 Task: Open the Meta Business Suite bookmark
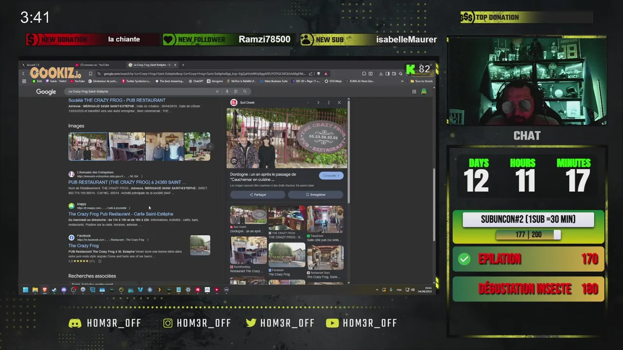[x=274, y=81]
